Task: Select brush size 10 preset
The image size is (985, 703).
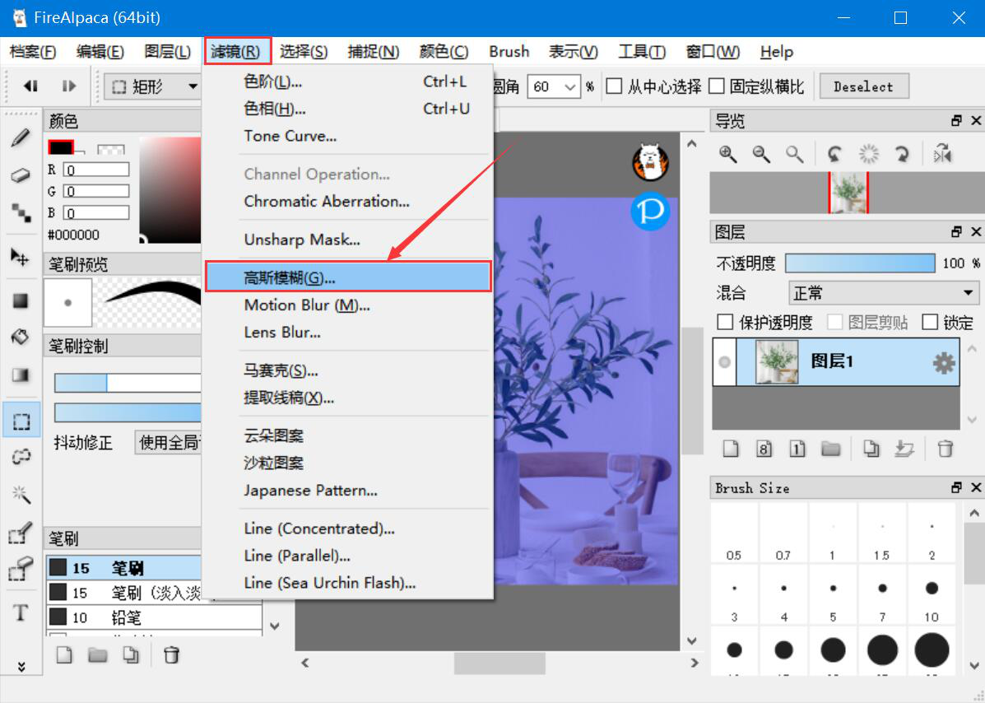Action: 932,594
